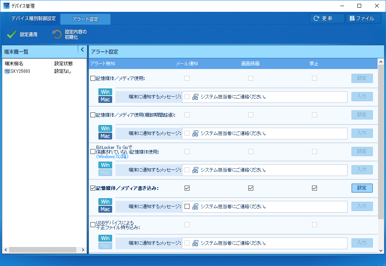Click the (Windows7以降) blue note text
The image size is (386, 266).
(112, 157)
